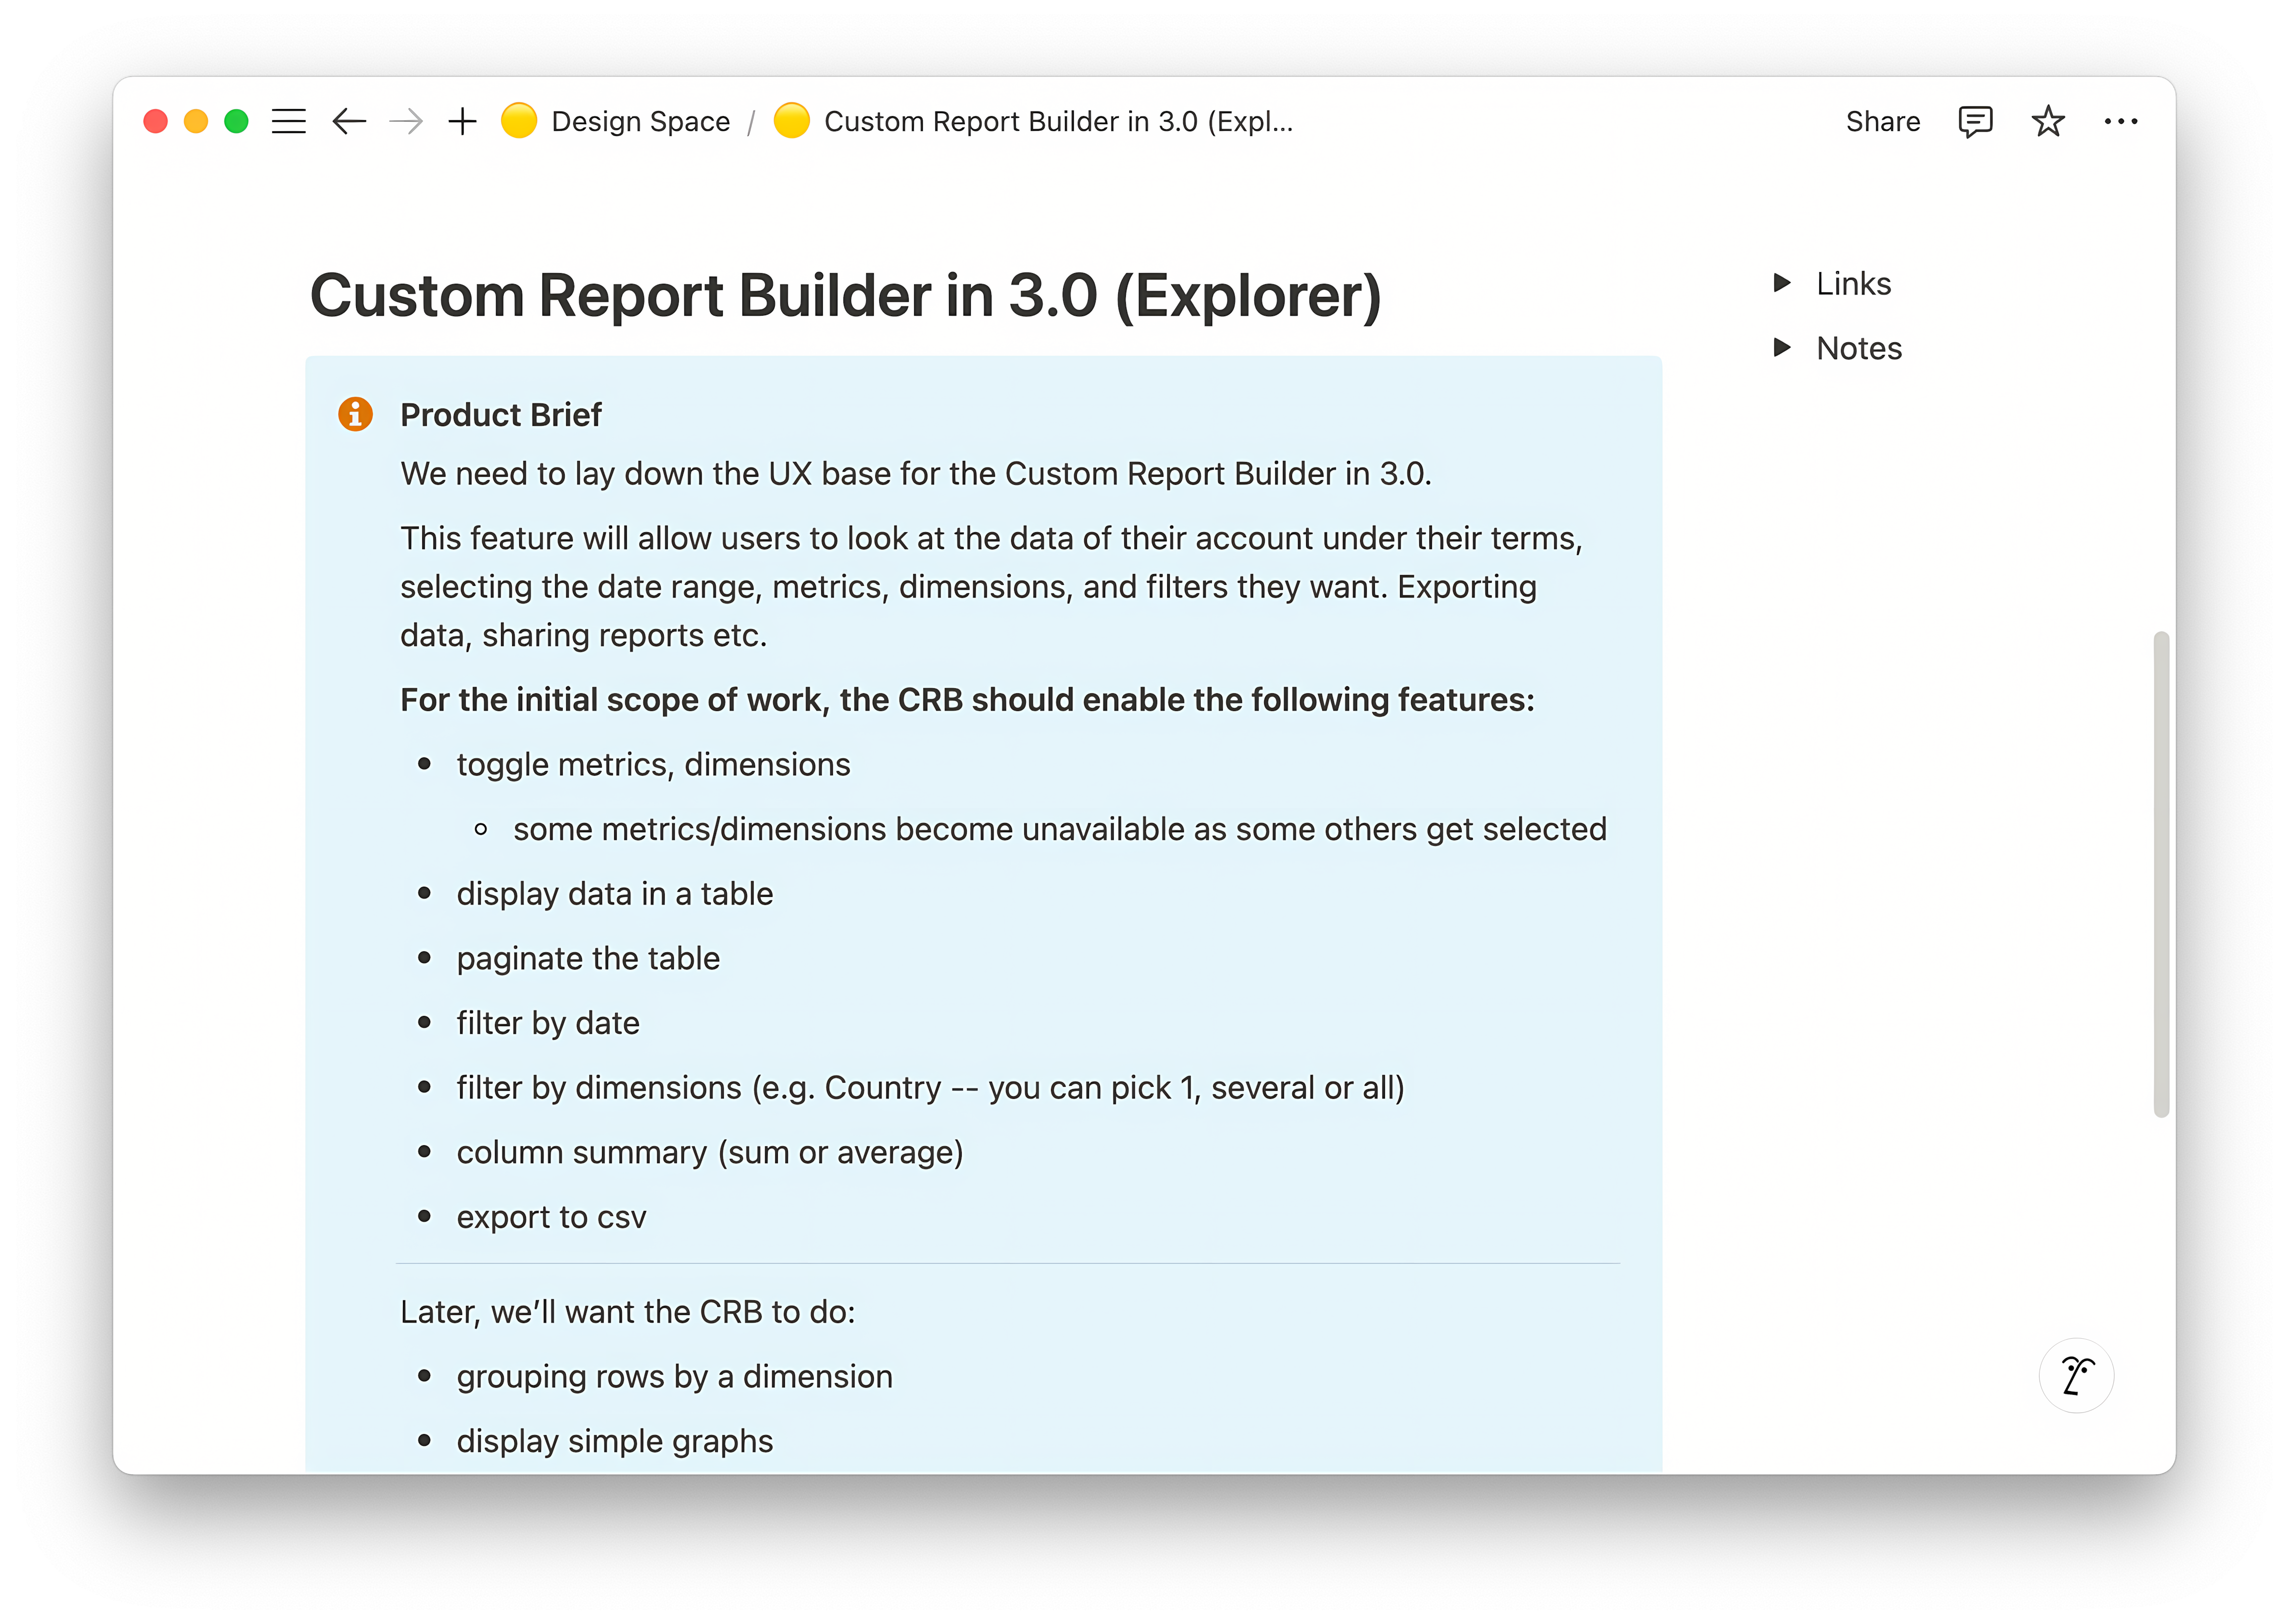This screenshot has height=1624, width=2289.
Task: Go forward with the right arrow
Action: click(x=406, y=121)
